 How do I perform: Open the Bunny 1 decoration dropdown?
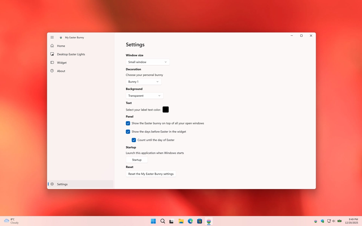pyautogui.click(x=144, y=82)
